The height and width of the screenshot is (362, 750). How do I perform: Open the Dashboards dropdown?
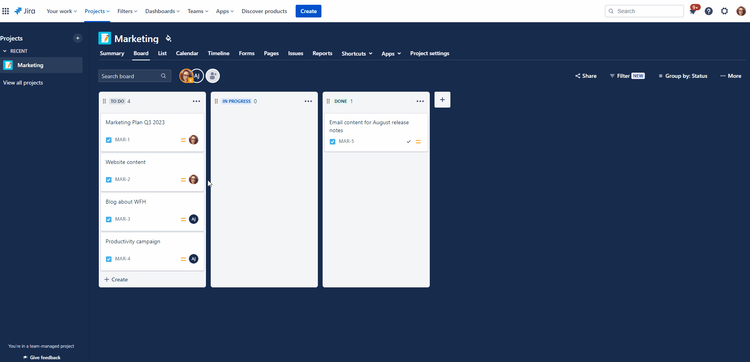point(162,11)
